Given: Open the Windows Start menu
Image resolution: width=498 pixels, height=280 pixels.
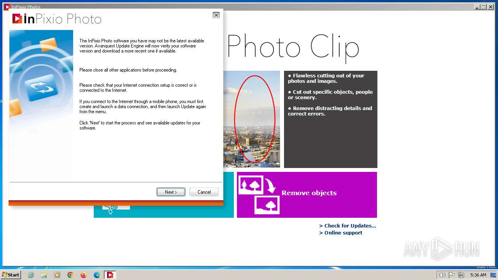Looking at the screenshot, I should coord(11,275).
